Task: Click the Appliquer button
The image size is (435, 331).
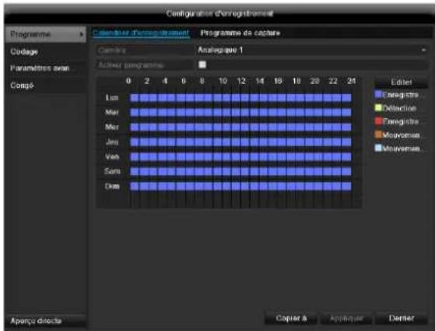Action: pyautogui.click(x=346, y=319)
